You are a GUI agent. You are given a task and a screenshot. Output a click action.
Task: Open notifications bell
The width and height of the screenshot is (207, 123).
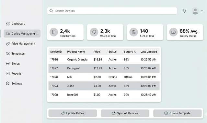(184, 11)
